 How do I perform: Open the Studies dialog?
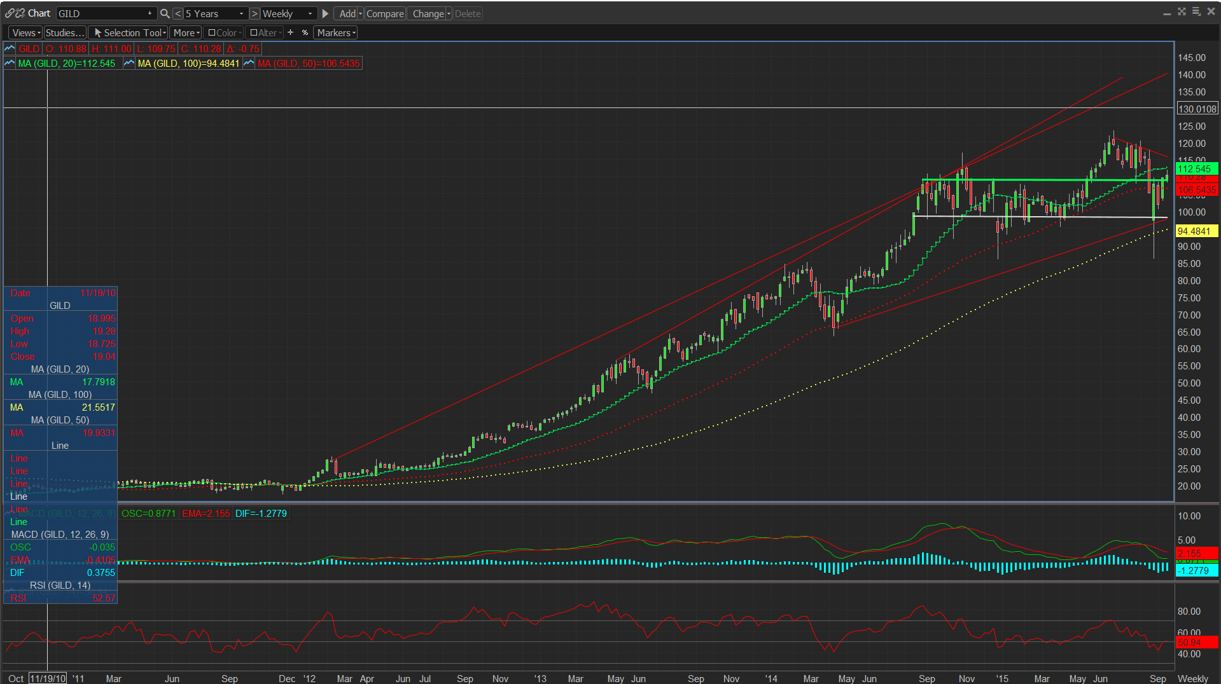coord(64,32)
